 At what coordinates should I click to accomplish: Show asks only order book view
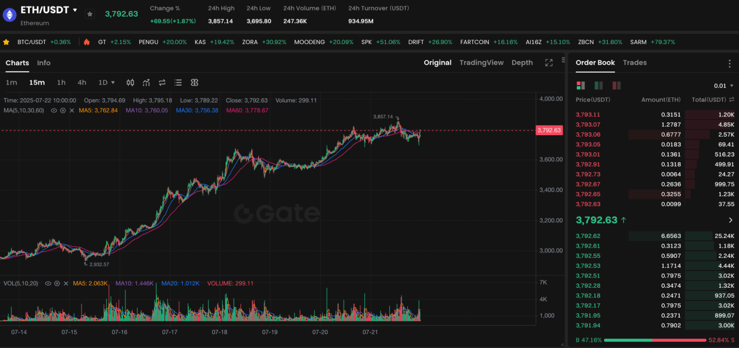616,86
